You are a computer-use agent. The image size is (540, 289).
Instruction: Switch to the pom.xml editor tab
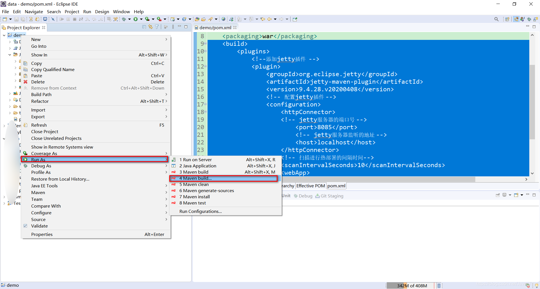[336, 186]
